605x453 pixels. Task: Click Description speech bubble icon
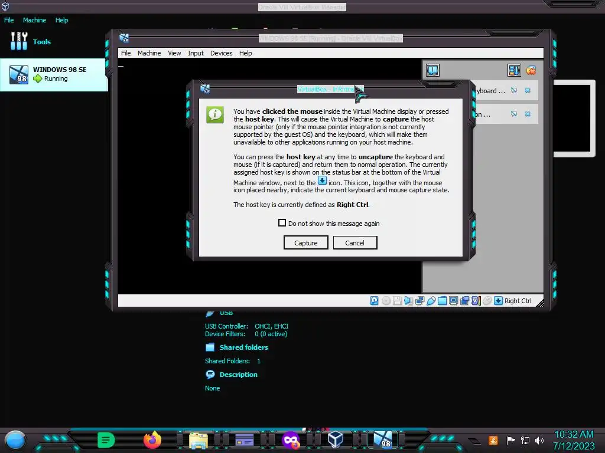210,375
